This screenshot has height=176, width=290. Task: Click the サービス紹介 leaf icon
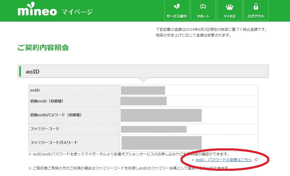tap(177, 7)
